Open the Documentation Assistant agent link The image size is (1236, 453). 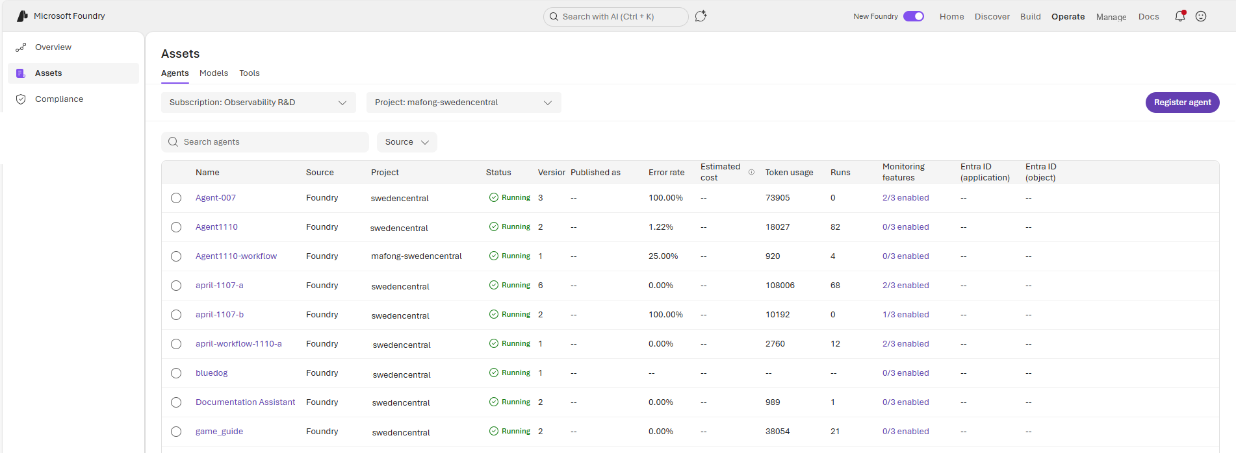245,402
